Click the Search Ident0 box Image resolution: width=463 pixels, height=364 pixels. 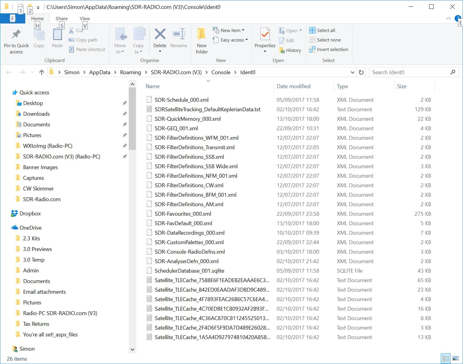409,72
